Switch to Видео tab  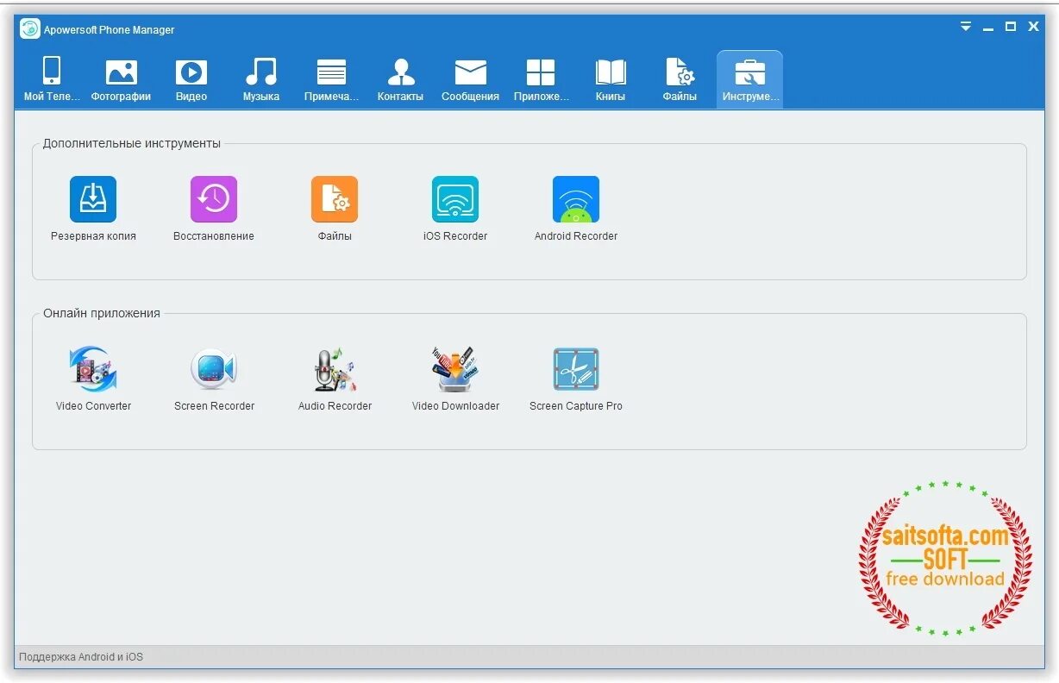(x=191, y=79)
